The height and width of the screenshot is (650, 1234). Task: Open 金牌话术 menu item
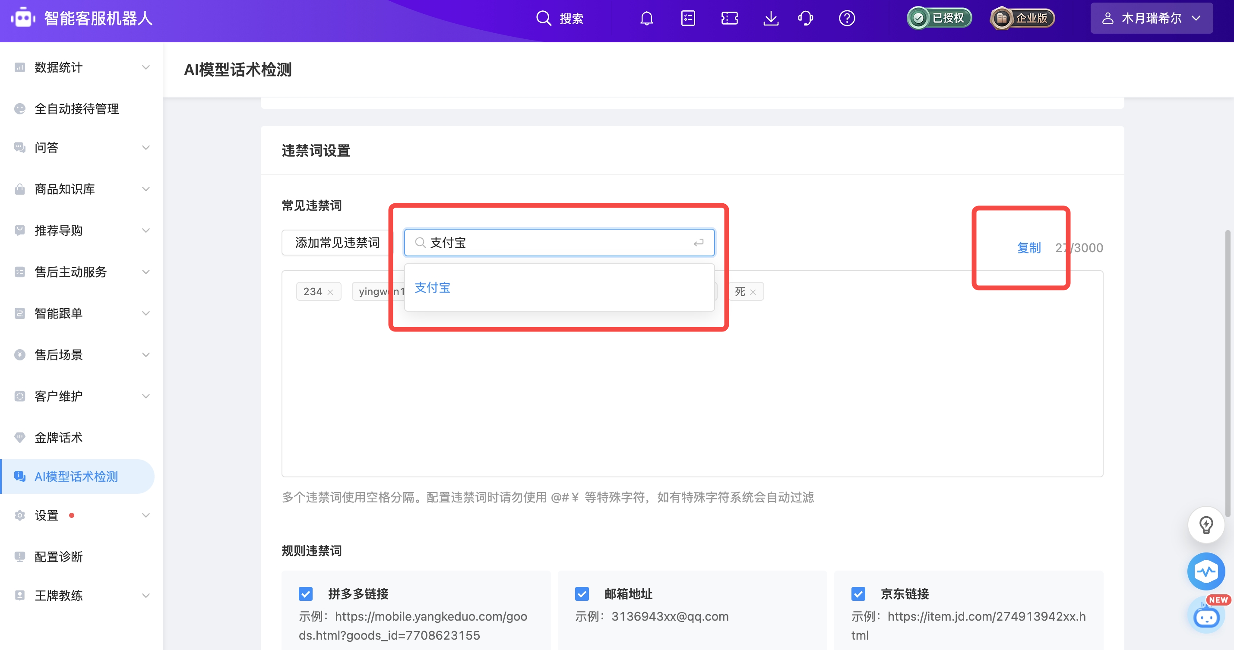click(x=78, y=437)
